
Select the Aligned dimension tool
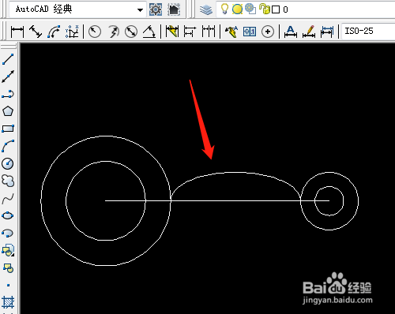point(36,32)
